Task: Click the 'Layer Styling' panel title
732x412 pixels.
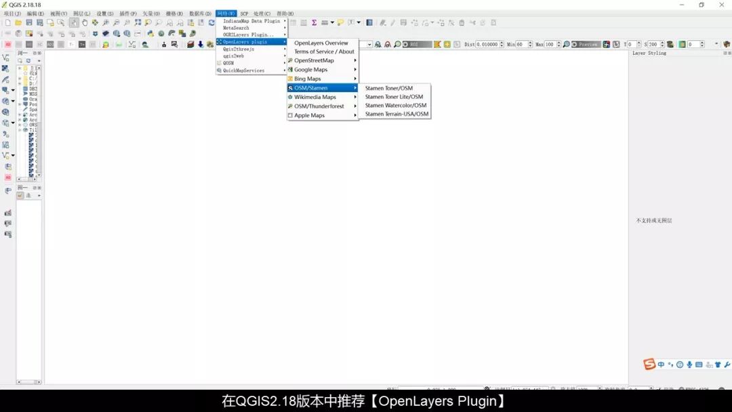Action: (x=649, y=53)
